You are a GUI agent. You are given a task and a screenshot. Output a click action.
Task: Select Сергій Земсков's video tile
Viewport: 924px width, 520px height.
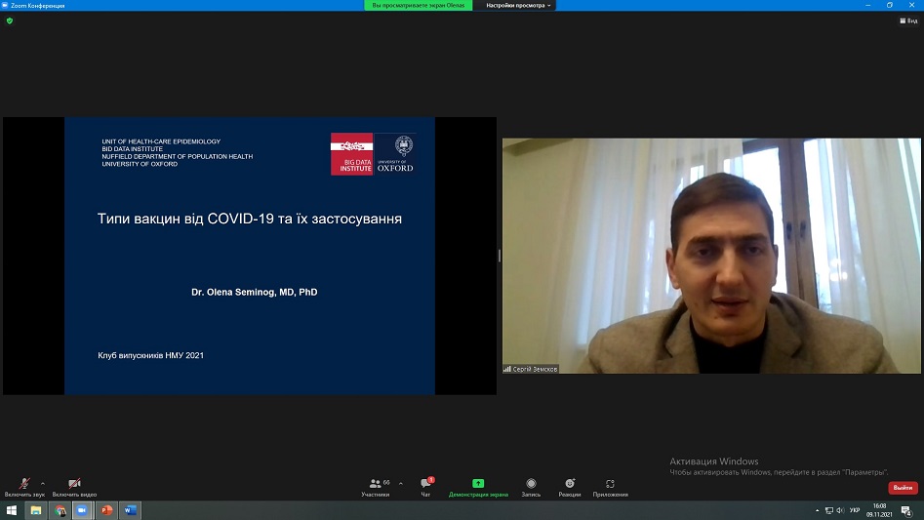coord(711,256)
